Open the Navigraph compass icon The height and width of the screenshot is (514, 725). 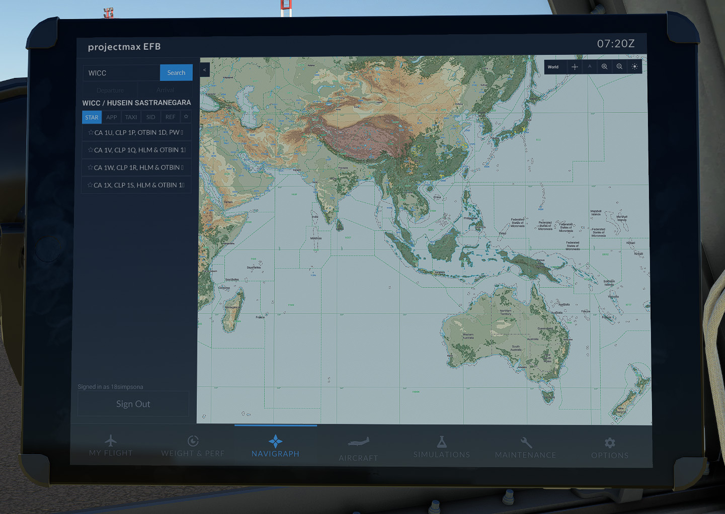(x=275, y=442)
